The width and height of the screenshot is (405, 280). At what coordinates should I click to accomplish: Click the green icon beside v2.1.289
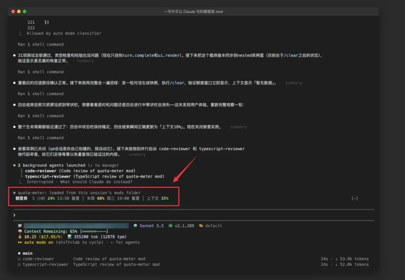(x=171, y=226)
